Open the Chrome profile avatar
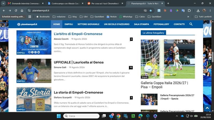The height and width of the screenshot is (120, 214). pos(204,10)
